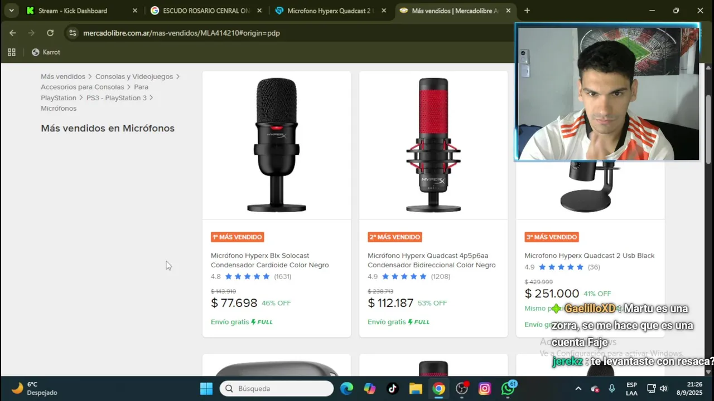Open Microsoft Edge from taskbar
This screenshot has width=714, height=401.
click(x=347, y=388)
